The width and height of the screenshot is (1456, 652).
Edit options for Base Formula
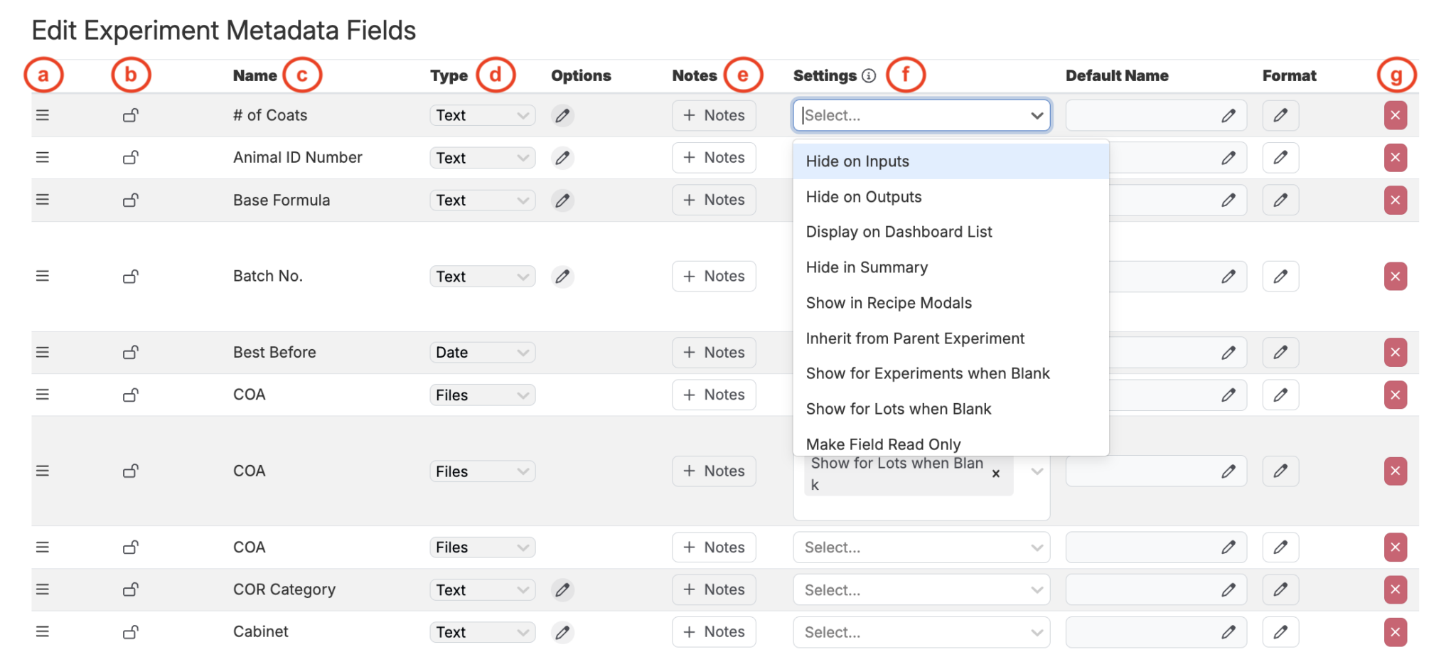562,201
